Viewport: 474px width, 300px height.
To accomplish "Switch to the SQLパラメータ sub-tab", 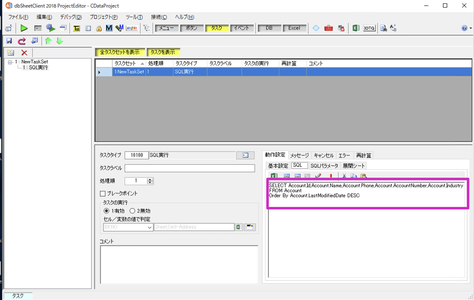I will pyautogui.click(x=324, y=166).
